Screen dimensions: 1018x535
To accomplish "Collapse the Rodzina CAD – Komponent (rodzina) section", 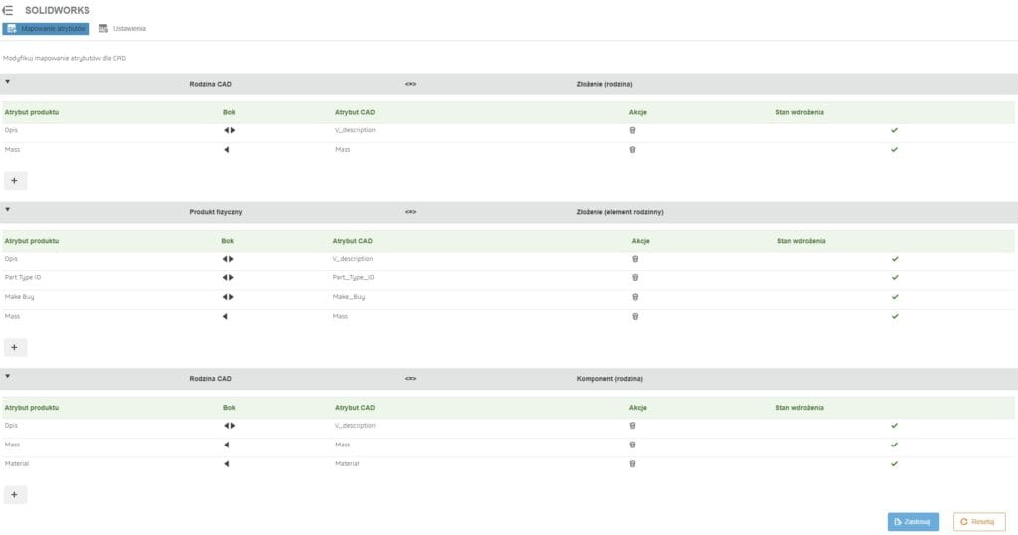I will click(8, 377).
